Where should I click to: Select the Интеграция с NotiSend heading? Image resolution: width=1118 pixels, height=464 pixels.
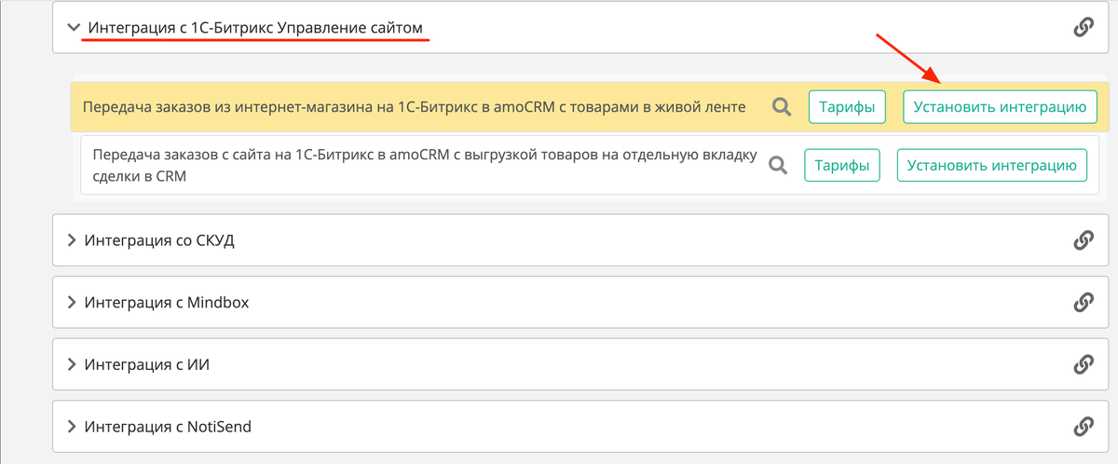point(168,427)
